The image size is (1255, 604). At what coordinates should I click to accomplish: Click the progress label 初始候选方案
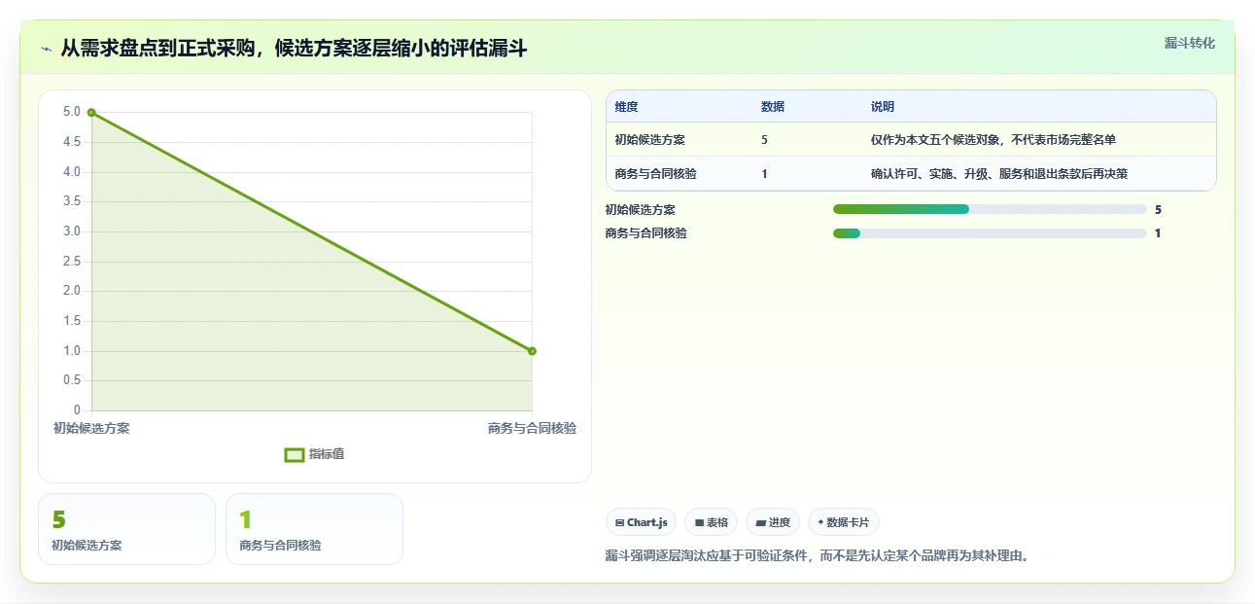pos(640,209)
